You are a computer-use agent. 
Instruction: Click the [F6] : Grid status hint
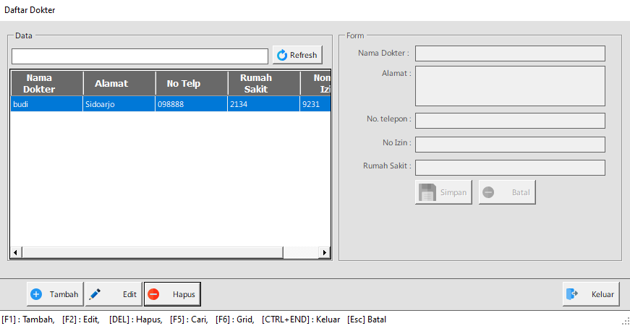234,319
